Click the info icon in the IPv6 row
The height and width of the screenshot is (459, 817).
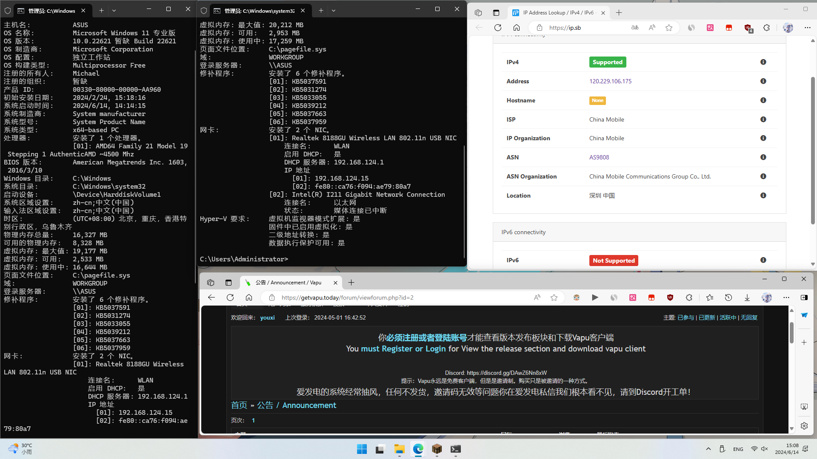[x=763, y=260]
